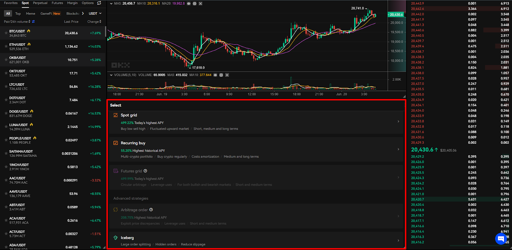
Task: Switch to the Favorites tab
Action: point(11,3)
